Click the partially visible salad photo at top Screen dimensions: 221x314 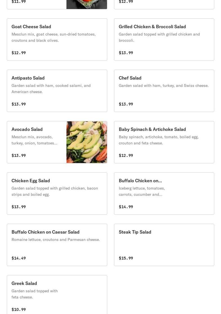87,5
